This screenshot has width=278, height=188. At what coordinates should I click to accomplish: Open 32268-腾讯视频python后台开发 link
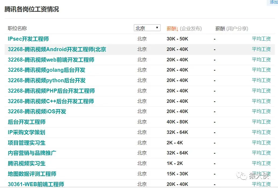point(47,81)
